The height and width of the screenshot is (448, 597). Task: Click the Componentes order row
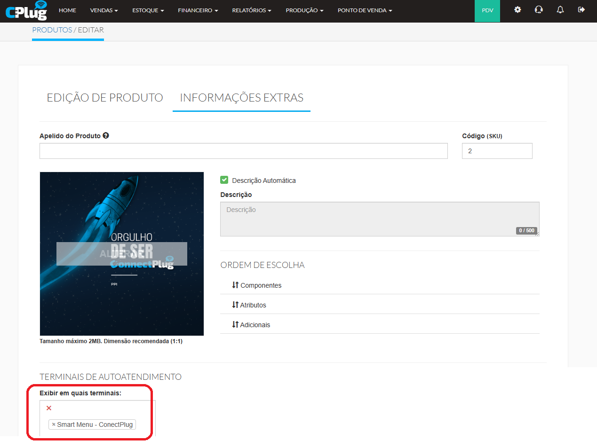coord(380,285)
